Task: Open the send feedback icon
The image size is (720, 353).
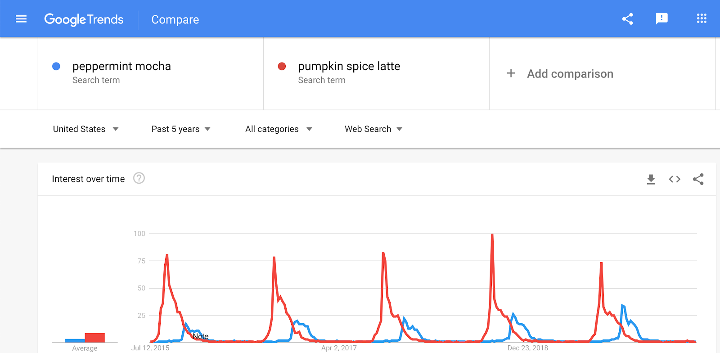Action: coord(661,19)
